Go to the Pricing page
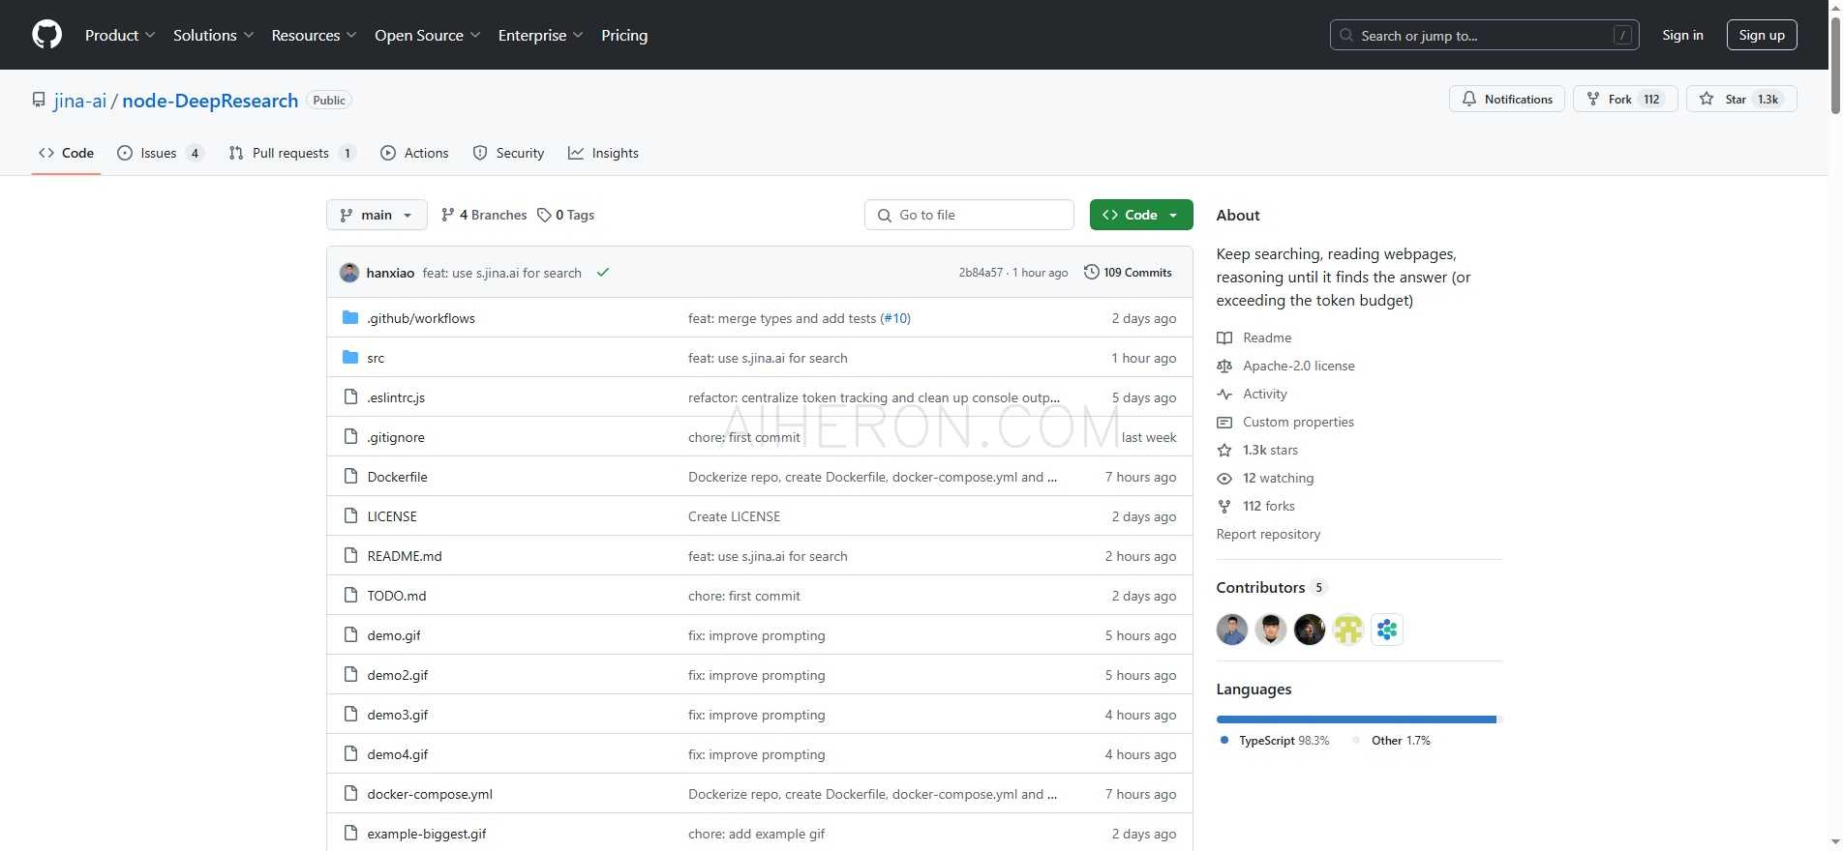The width and height of the screenshot is (1843, 851). pyautogui.click(x=624, y=35)
